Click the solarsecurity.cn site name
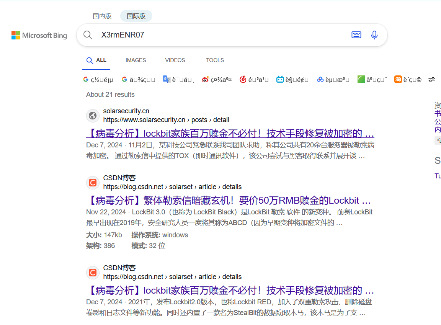Screen dimensions: 441x325 [x=126, y=111]
